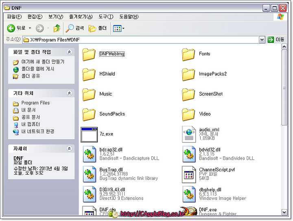Click the Forward navigation arrow
This screenshot has width=293, height=221.
[40, 28]
